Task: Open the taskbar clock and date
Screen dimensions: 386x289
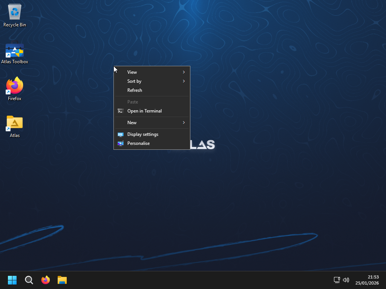Action: (367, 280)
